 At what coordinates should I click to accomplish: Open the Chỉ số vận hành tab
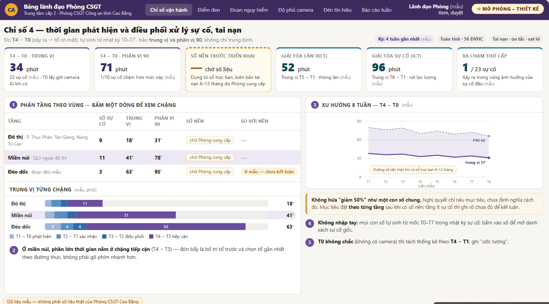[168, 10]
